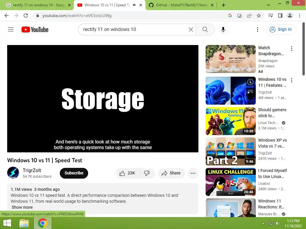Open Windows Start button

[x=7, y=223]
